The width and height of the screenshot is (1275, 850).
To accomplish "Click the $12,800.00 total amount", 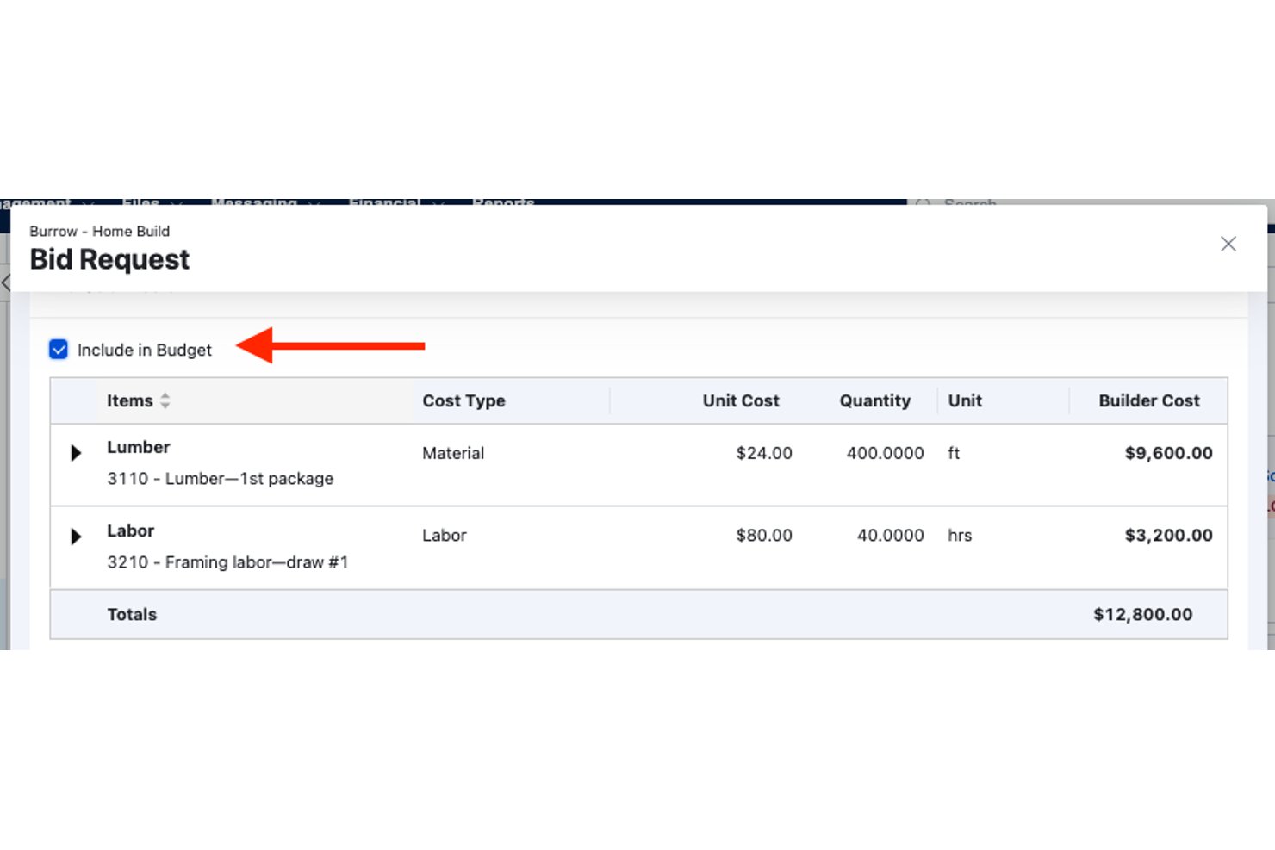I will [x=1143, y=614].
